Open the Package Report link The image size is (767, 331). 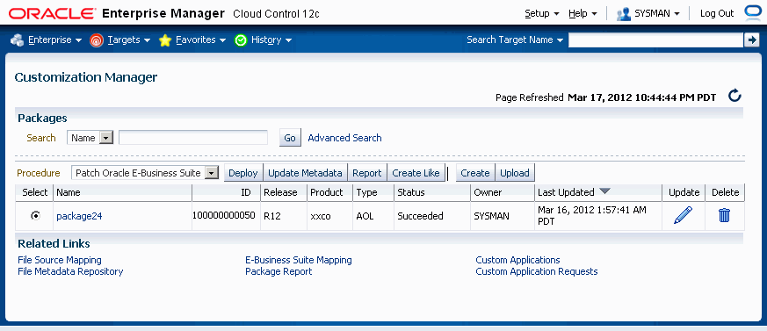click(279, 271)
